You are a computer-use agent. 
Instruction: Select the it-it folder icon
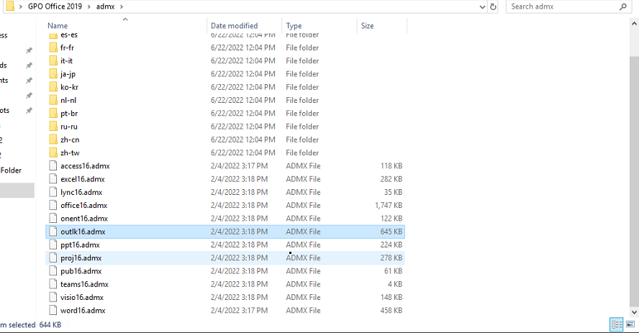point(53,60)
